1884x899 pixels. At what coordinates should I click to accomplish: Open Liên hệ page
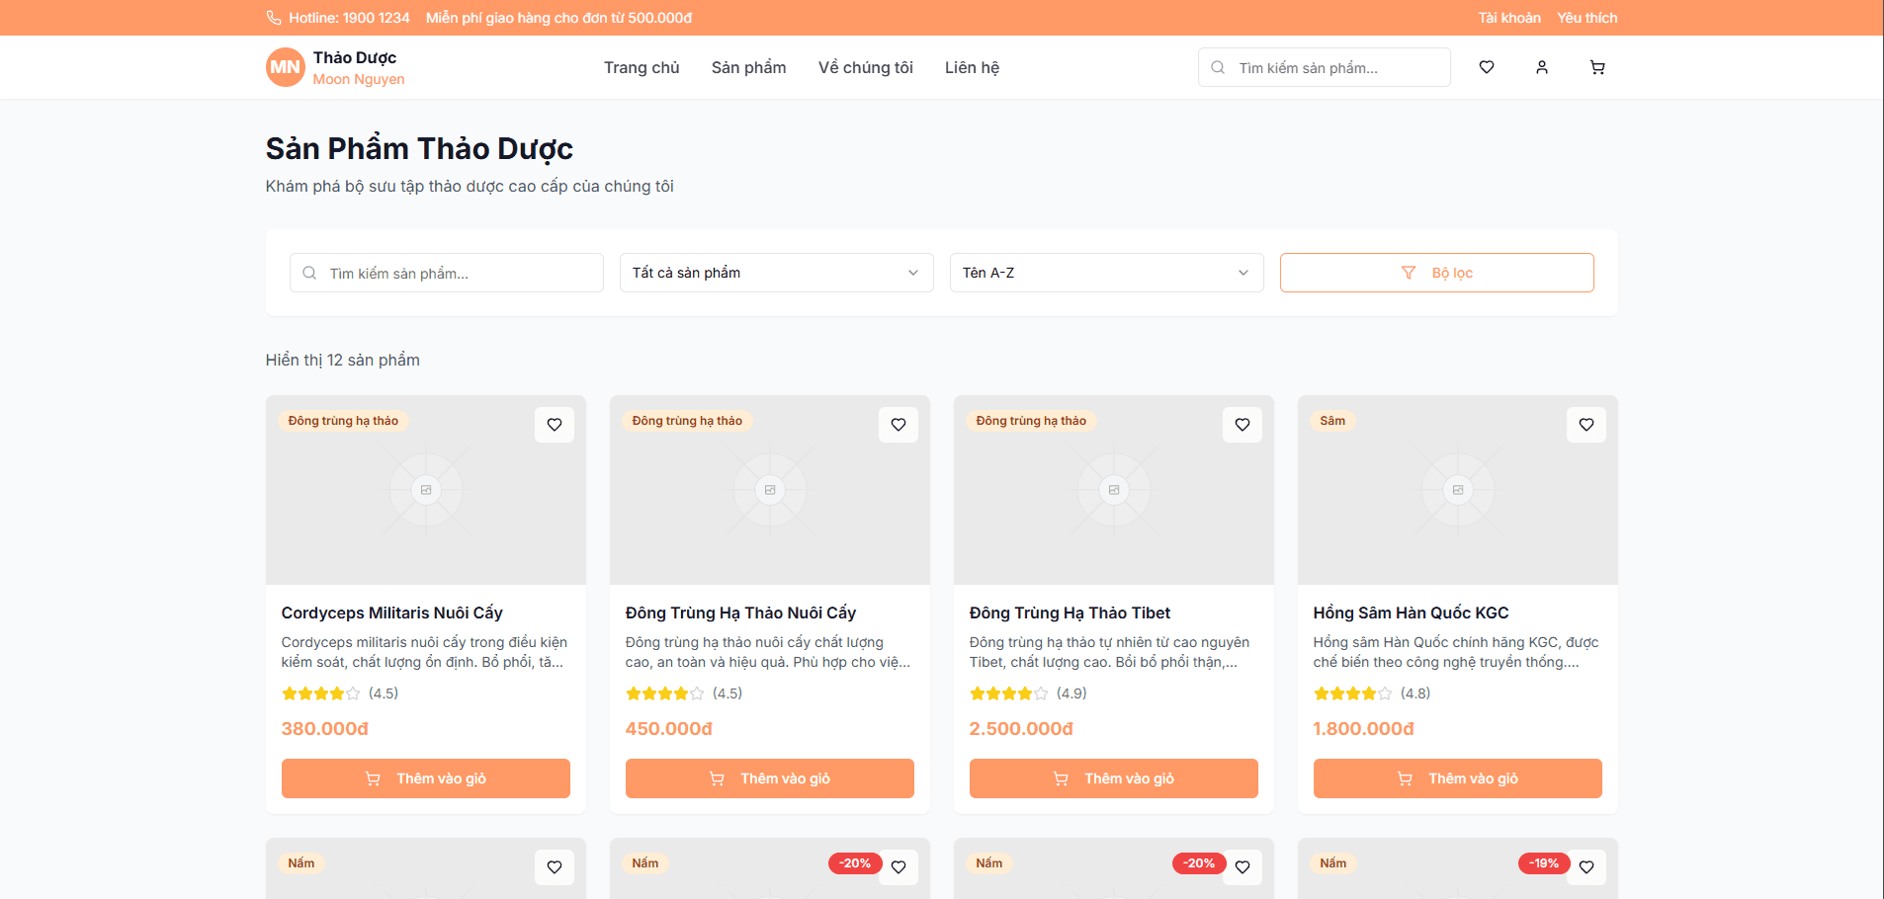(x=972, y=67)
